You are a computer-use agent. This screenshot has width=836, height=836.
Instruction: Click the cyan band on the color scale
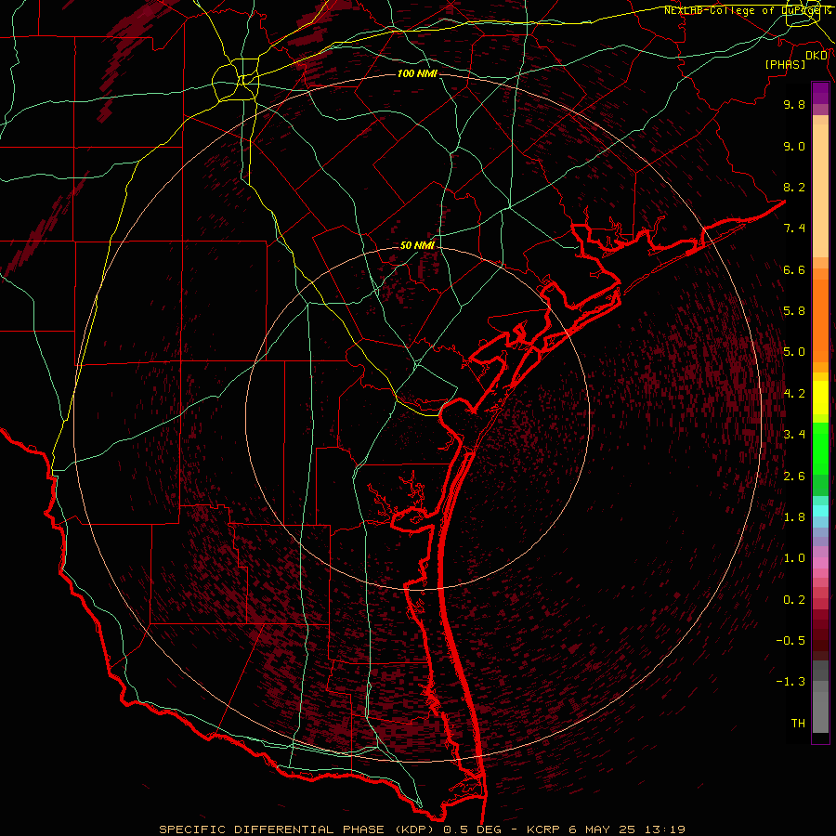(x=820, y=511)
